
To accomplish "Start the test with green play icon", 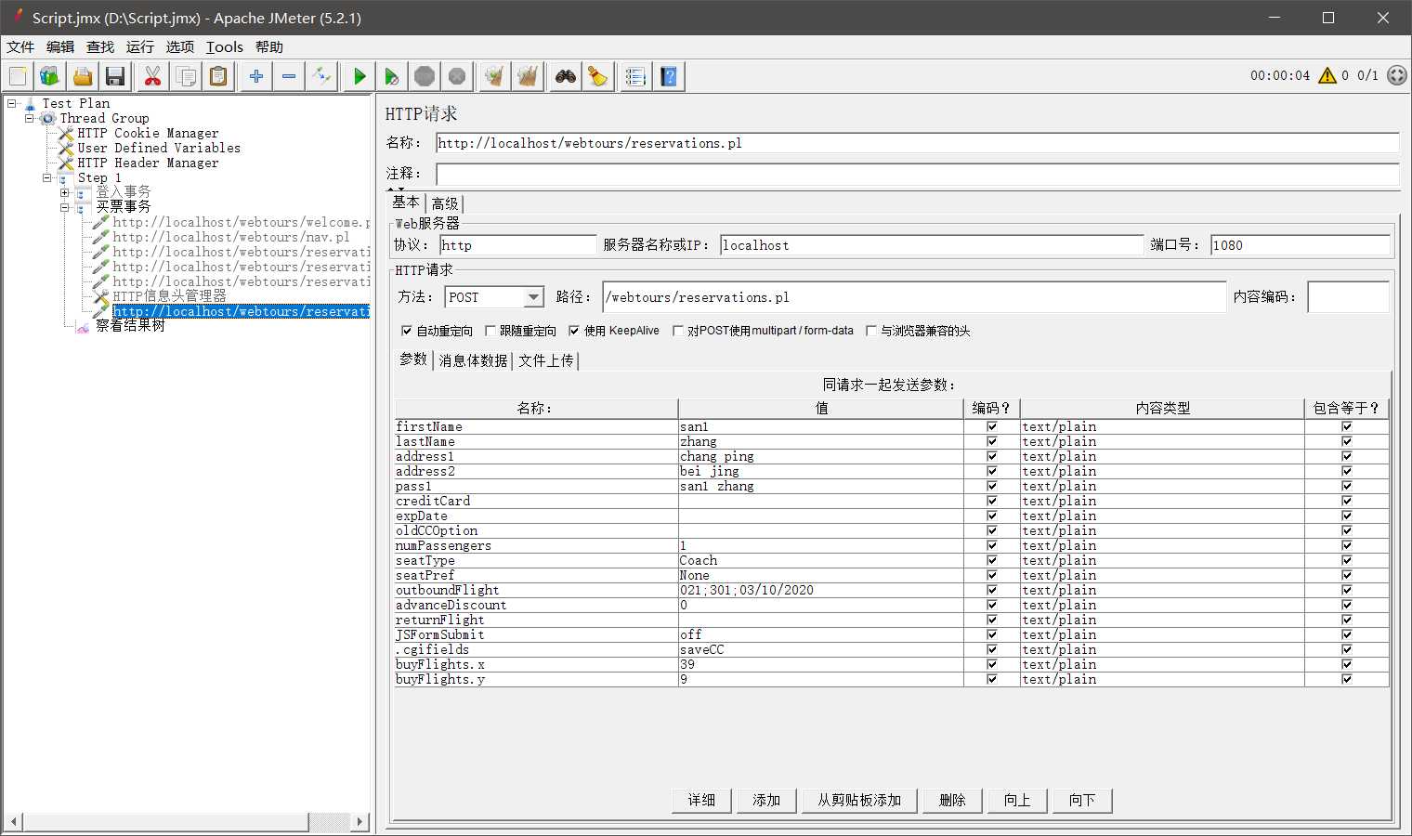I will (360, 76).
